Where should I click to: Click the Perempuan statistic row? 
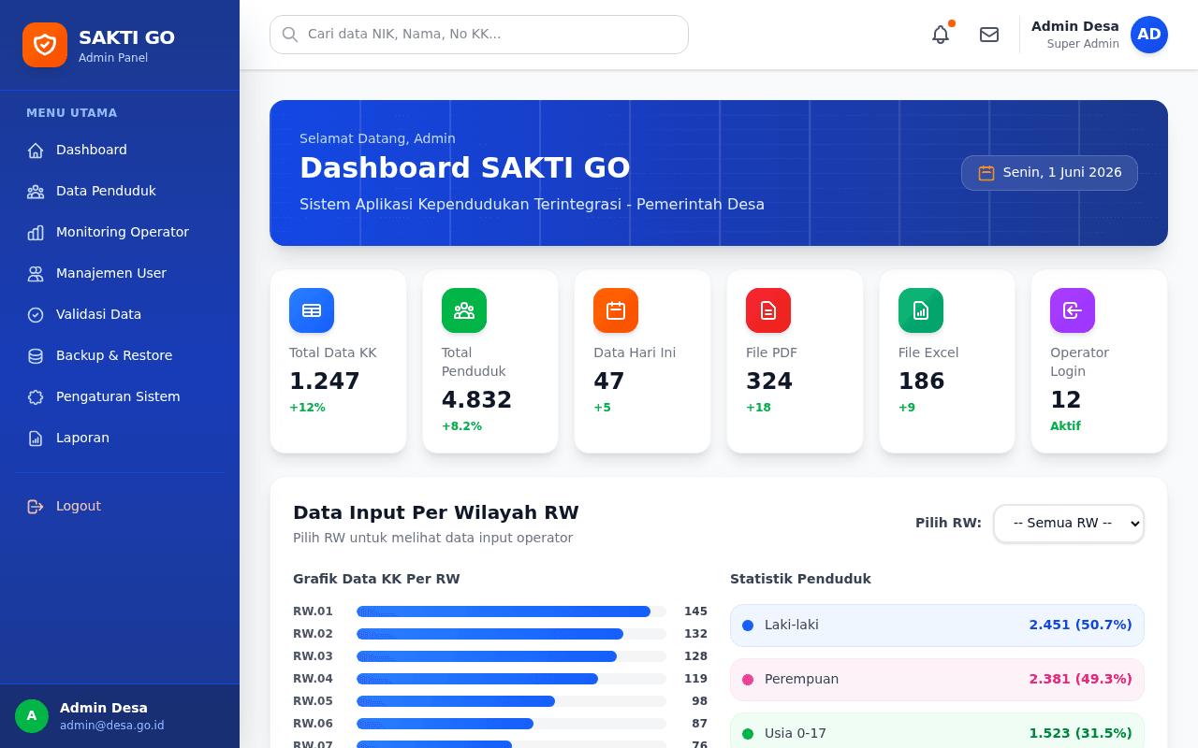click(937, 680)
